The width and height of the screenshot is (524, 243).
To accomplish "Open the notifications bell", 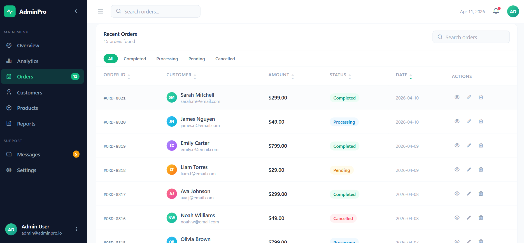I will click(496, 11).
